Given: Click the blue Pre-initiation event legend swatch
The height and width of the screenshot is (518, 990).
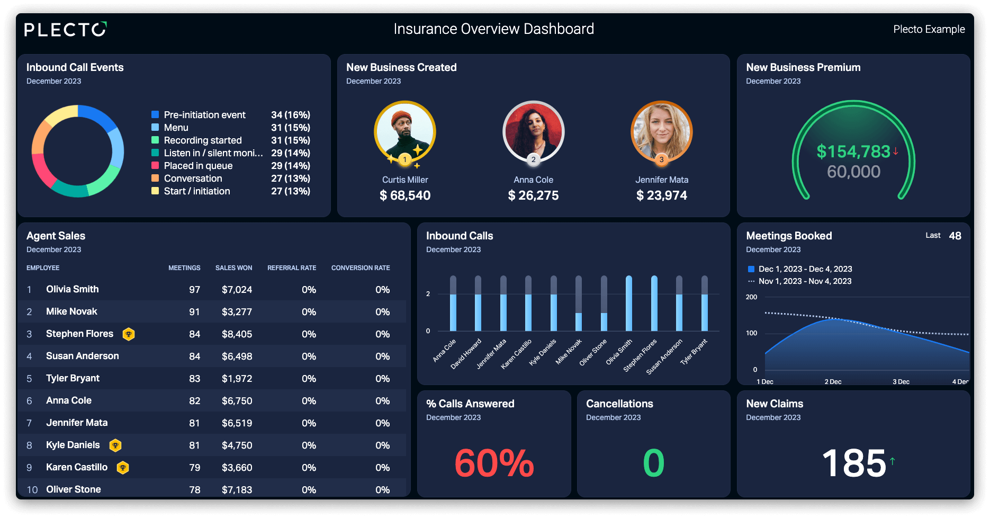Looking at the screenshot, I should coord(155,114).
